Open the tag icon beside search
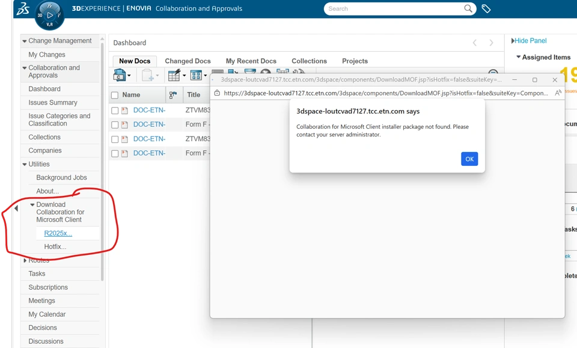Screen dimensions: 577x348 point(486,9)
